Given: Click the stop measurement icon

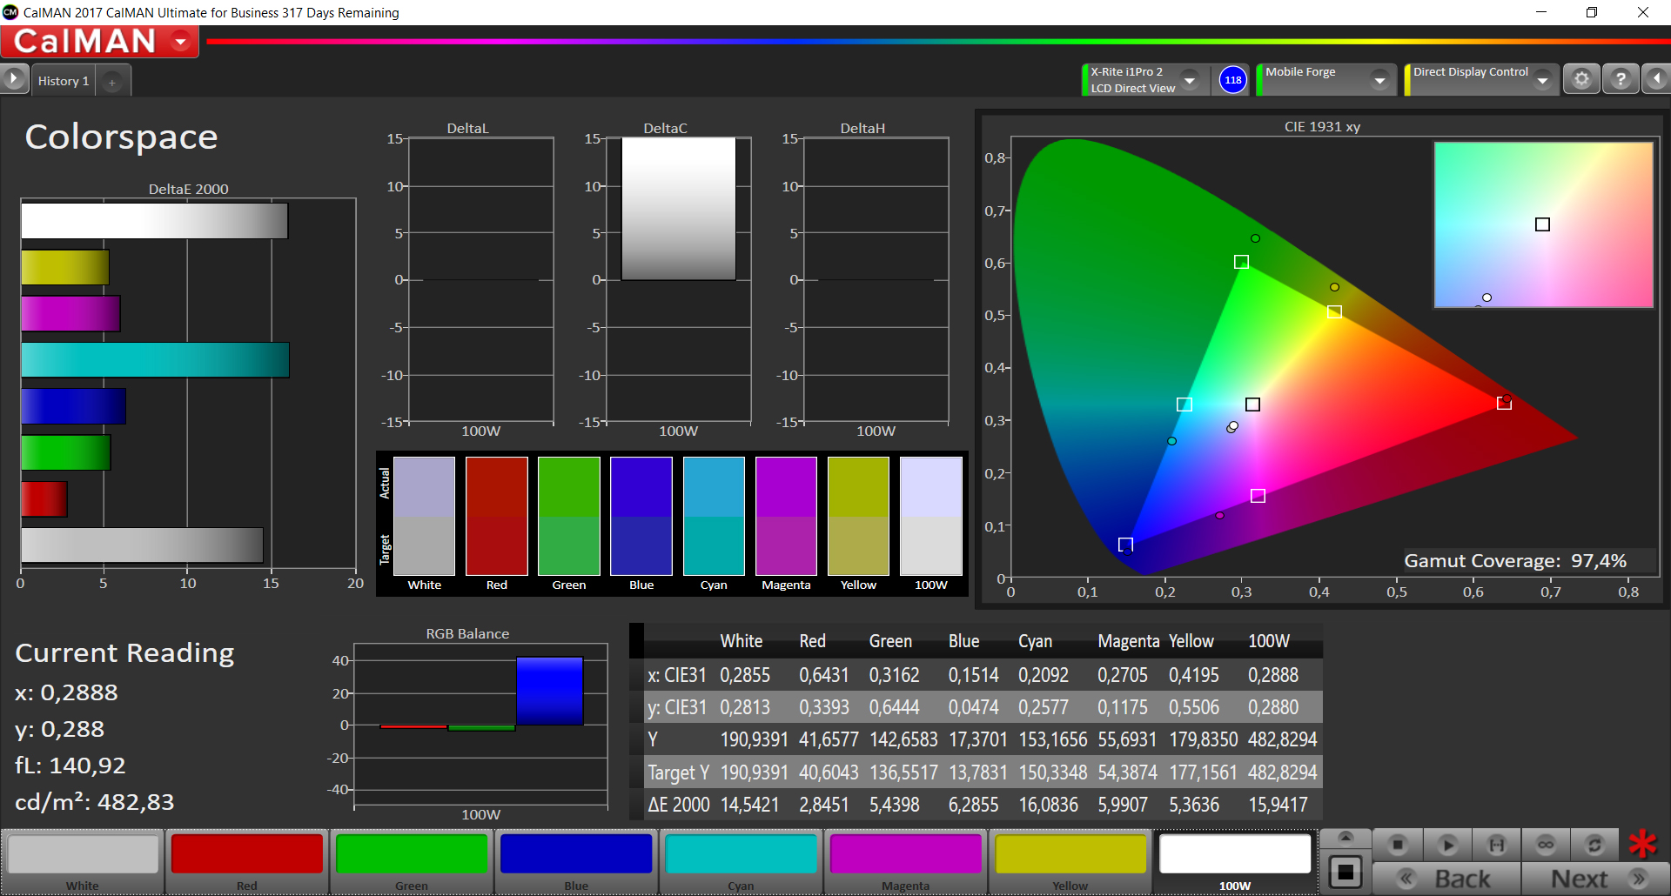Looking at the screenshot, I should pos(1398,845).
